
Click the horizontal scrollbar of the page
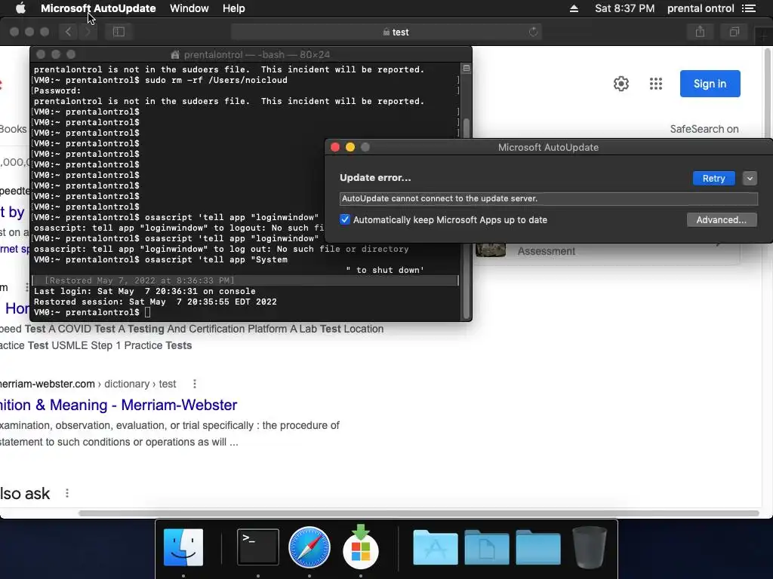click(418, 513)
